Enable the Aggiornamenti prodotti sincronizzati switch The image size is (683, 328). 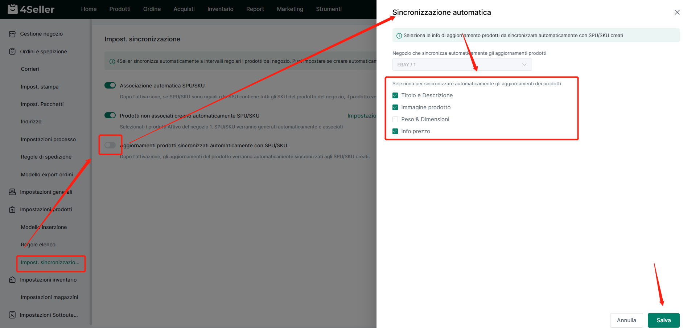tap(110, 145)
